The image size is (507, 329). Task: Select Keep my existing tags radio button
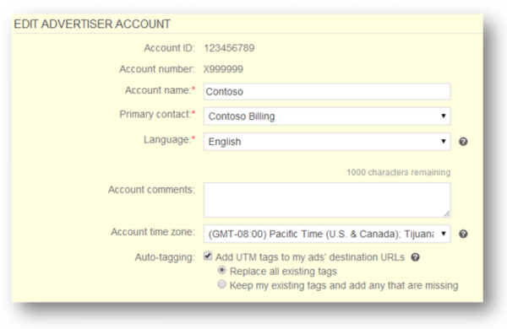tap(221, 284)
